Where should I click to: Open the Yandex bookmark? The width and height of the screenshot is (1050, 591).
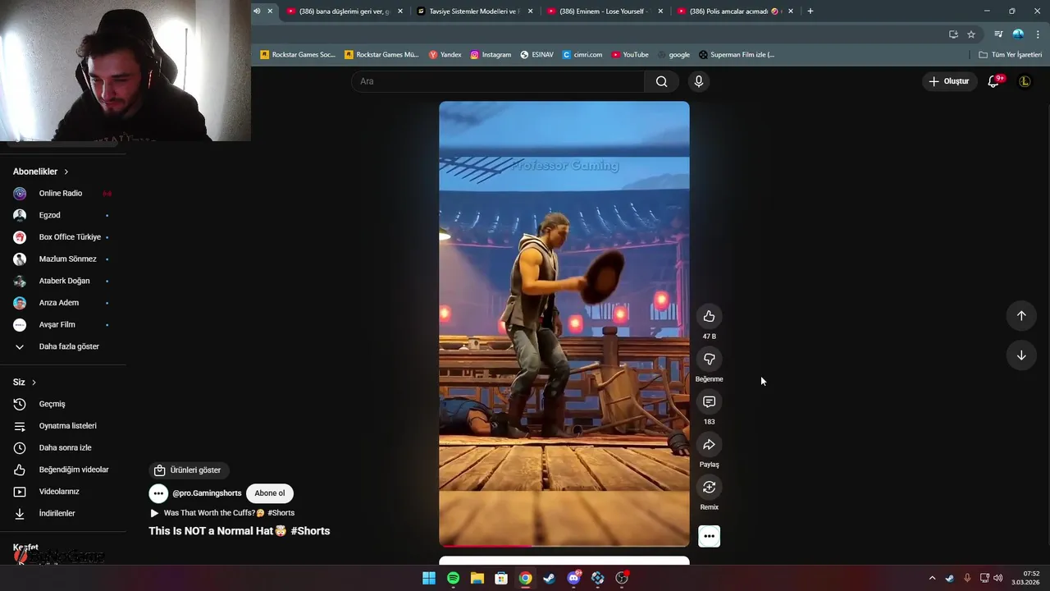coord(445,55)
